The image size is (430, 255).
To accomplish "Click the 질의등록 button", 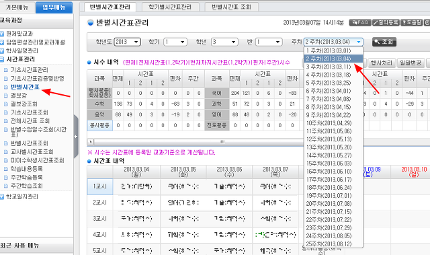I will pos(386,22).
